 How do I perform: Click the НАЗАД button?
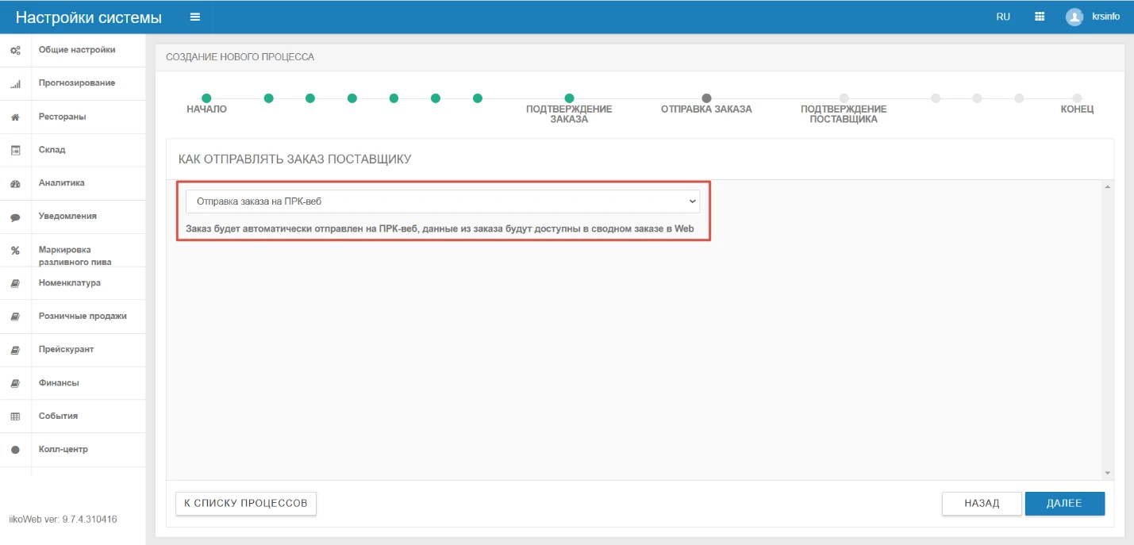click(982, 504)
